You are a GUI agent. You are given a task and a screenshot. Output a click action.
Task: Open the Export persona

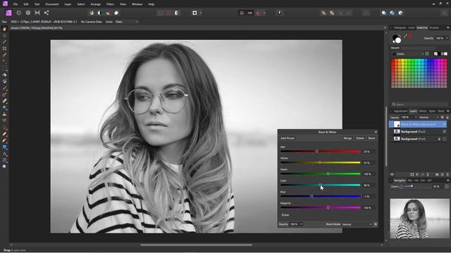coord(47,13)
